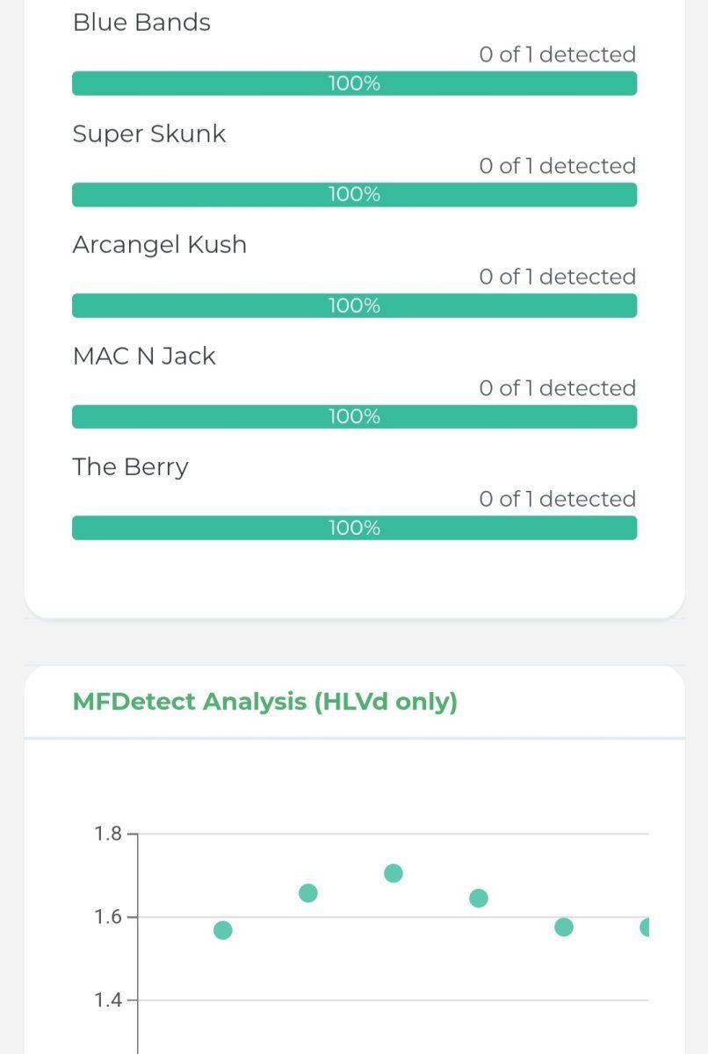Tap the MFDetect Analysis (HLVd only) heading
Viewport: 708px width, 1054px height.
[265, 702]
